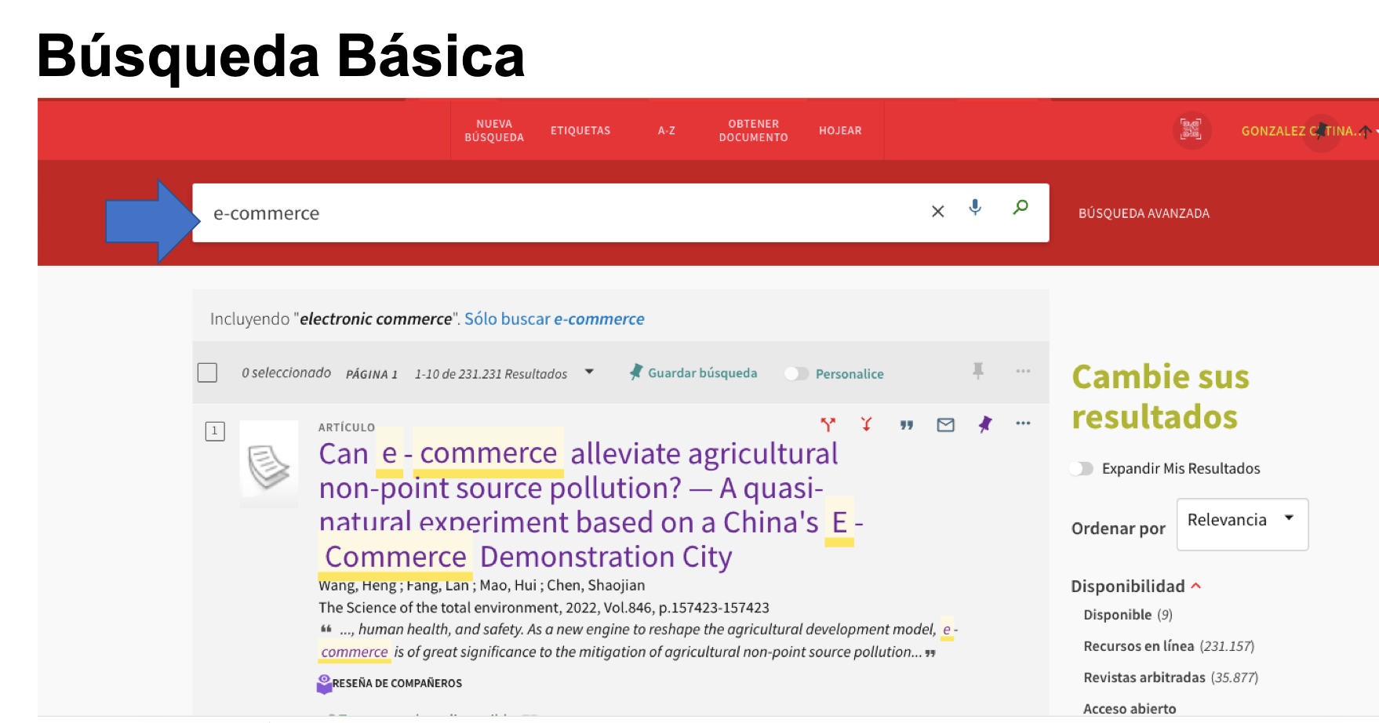Pin the first article result
The width and height of the screenshot is (1379, 723).
click(984, 425)
